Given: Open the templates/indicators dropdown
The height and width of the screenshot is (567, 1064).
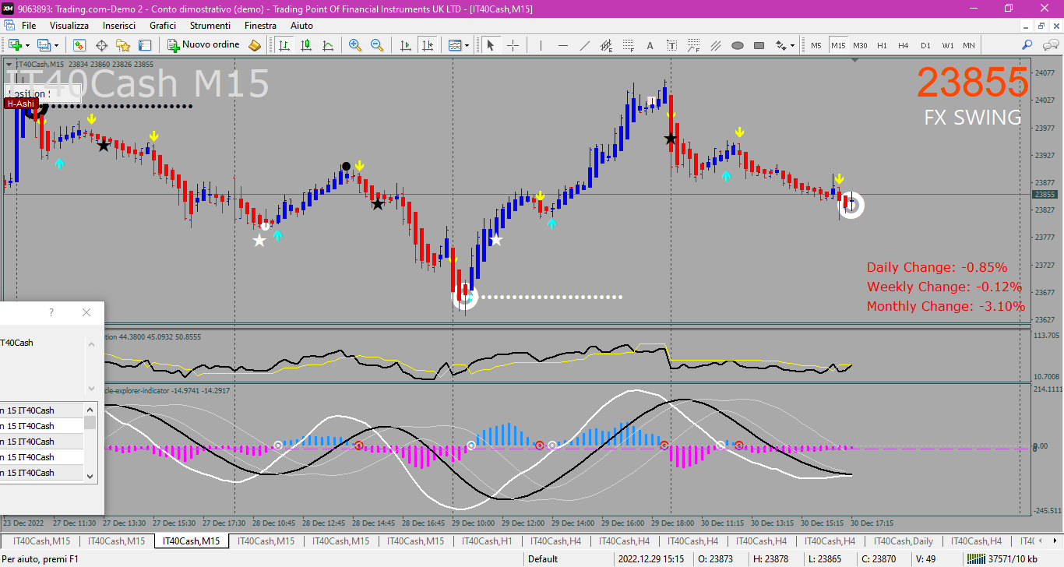Looking at the screenshot, I should [x=459, y=45].
